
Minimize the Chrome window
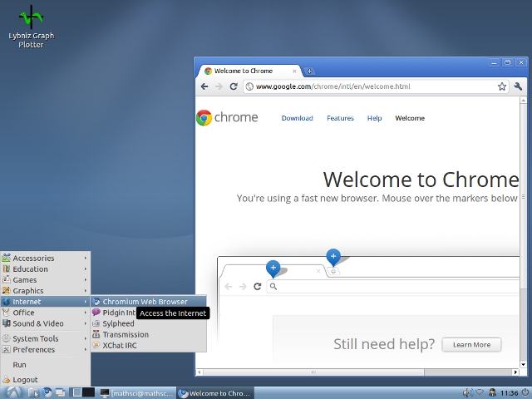[x=494, y=62]
